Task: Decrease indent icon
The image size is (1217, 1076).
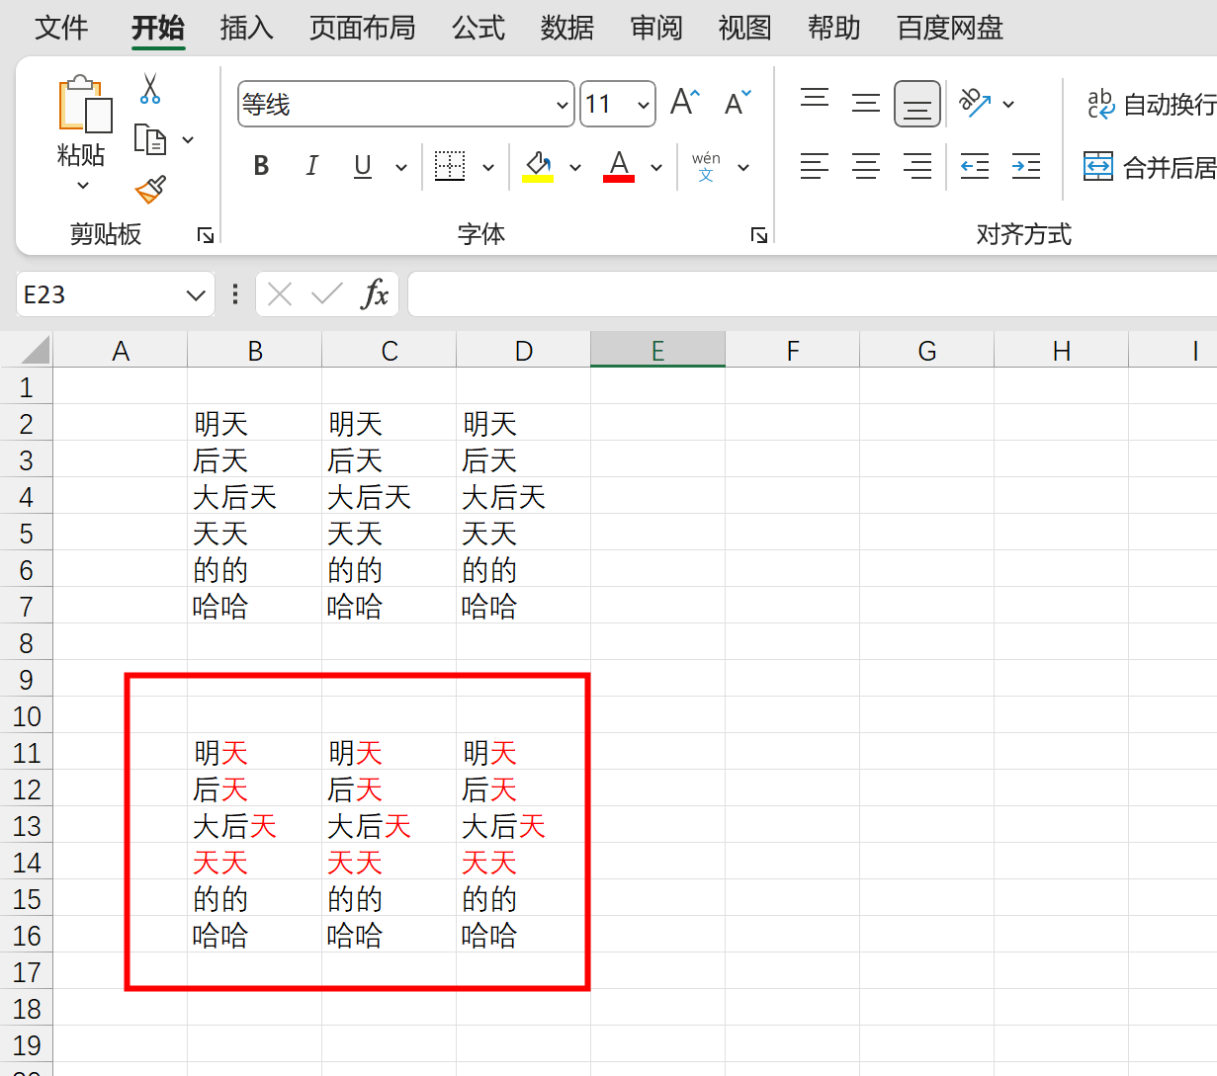Action: tap(975, 166)
